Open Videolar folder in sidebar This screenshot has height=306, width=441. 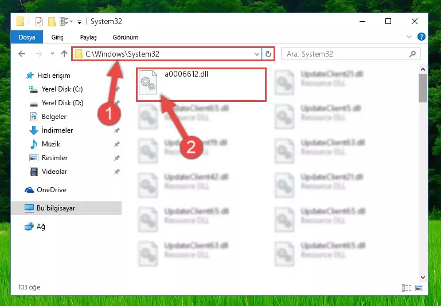pos(54,172)
